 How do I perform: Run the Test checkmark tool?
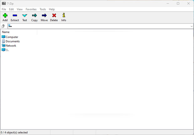(x=24, y=16)
